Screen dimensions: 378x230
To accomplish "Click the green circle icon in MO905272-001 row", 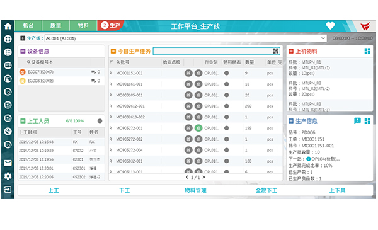I will click(198, 128).
